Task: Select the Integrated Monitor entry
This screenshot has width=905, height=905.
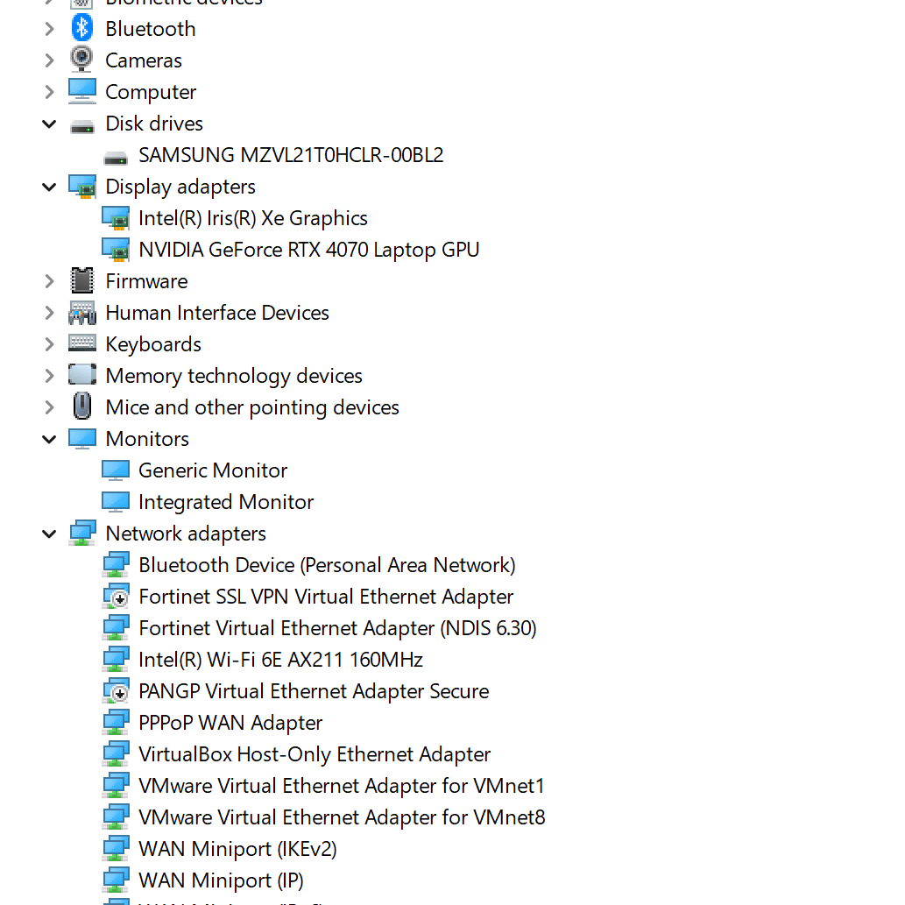Action: pyautogui.click(x=226, y=502)
